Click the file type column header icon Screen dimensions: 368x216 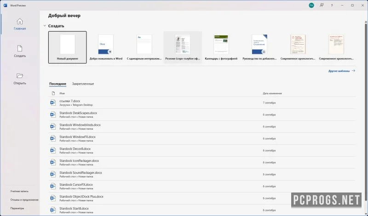[53, 93]
